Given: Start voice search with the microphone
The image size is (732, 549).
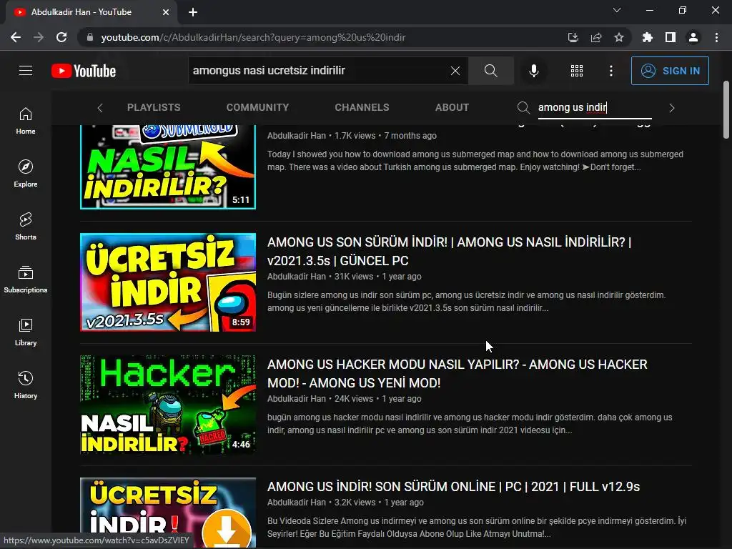Looking at the screenshot, I should coord(534,71).
